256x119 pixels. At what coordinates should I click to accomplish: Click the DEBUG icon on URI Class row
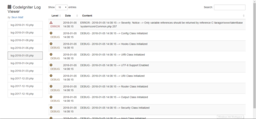point(51,76)
